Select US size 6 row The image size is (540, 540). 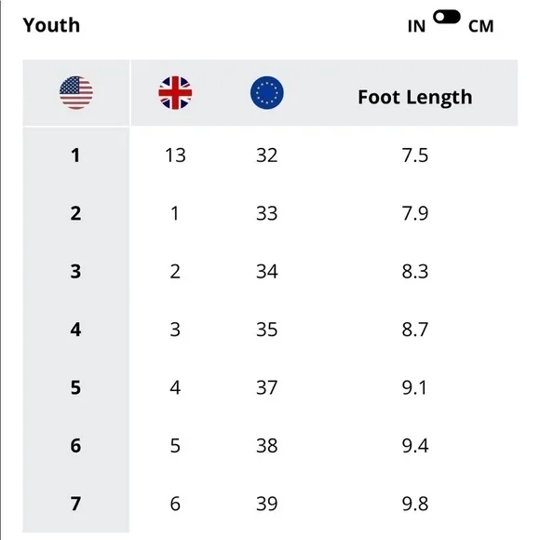(270, 446)
